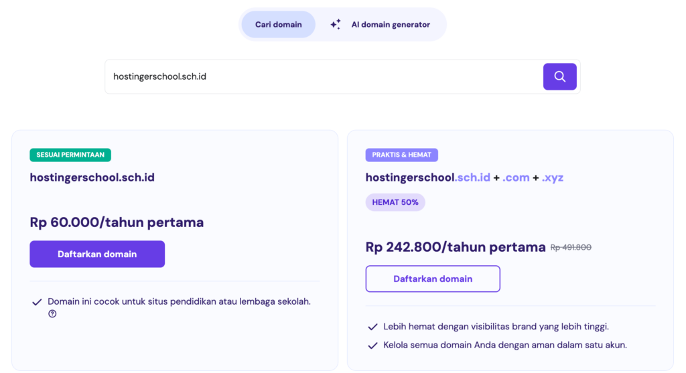Switch to the AI domain generator tab
The image size is (686, 373).
pyautogui.click(x=380, y=25)
